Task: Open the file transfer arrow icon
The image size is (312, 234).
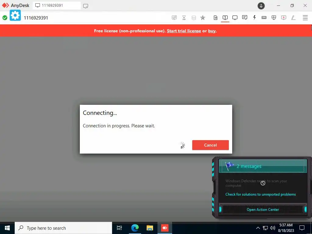Action: (215, 18)
